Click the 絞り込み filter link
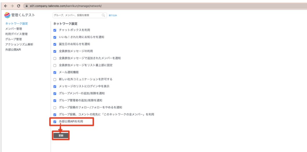Image resolution: width=307 pixels, height=152 pixels. point(113,15)
